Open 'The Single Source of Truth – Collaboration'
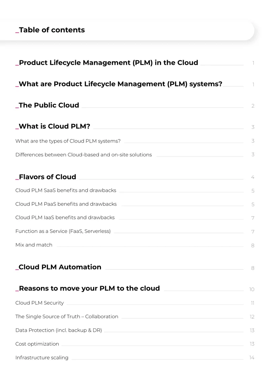Image resolution: width=270 pixels, height=381 pixels. (66, 317)
